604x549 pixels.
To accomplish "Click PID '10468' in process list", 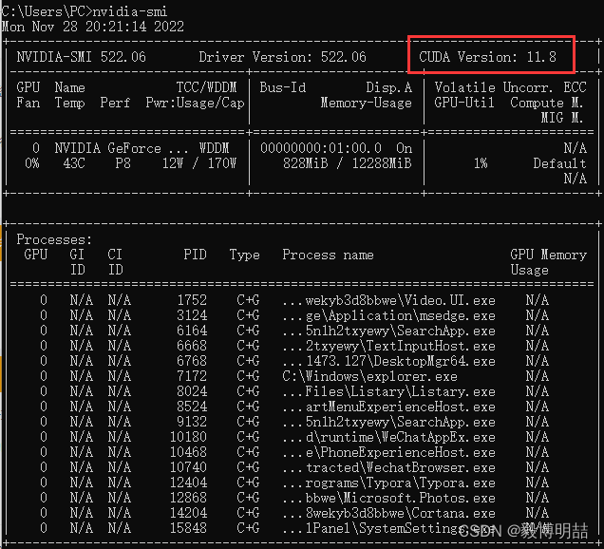I will click(x=188, y=452).
